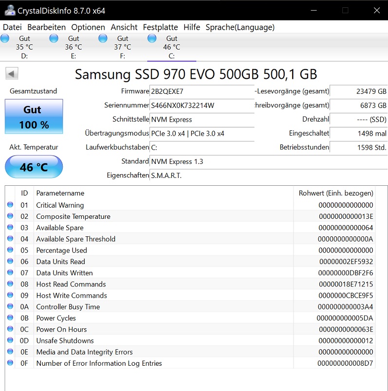Click status dot for Composite Temperature row
Image resolution: width=388 pixels, height=391 pixels.
point(10,216)
